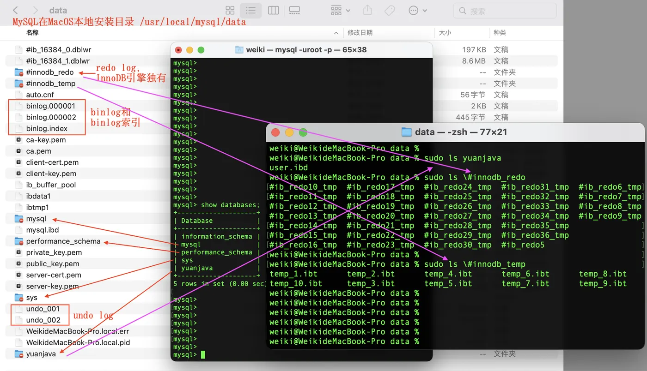Image resolution: width=647 pixels, height=371 pixels.
Task: Click the 197 KB size cell
Action: pos(474,49)
